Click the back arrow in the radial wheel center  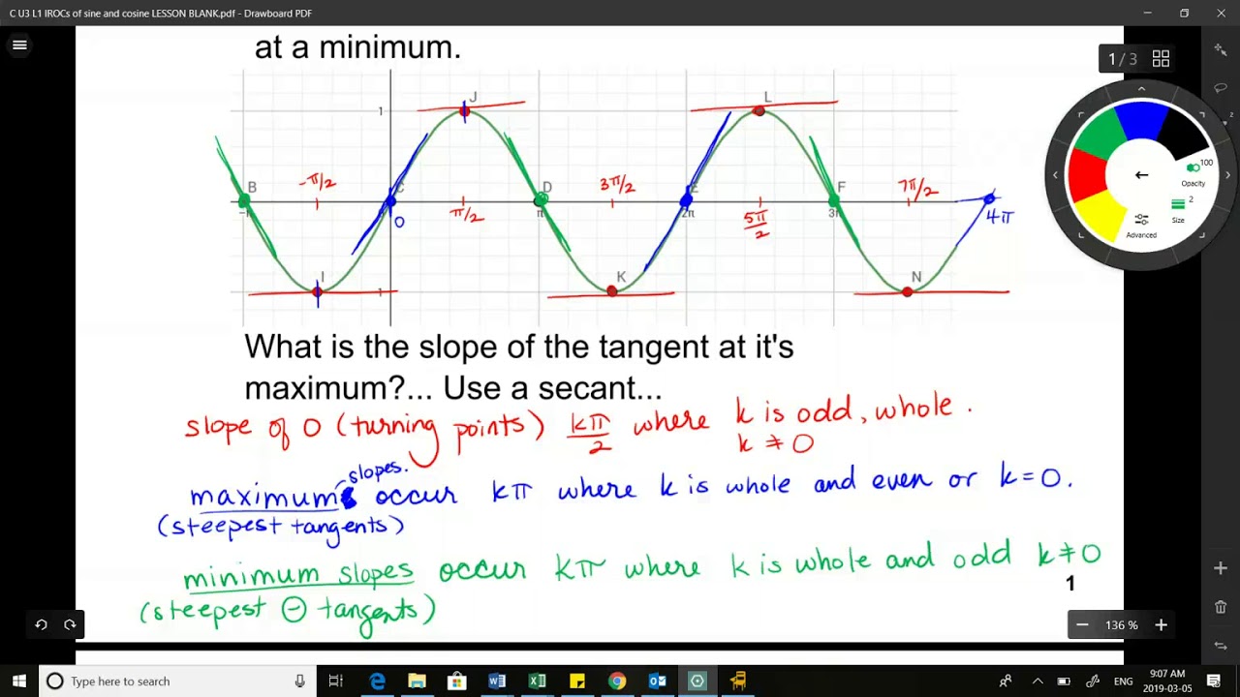tap(1141, 175)
